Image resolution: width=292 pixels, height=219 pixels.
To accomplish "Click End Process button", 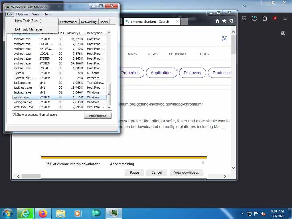I will pos(98,116).
